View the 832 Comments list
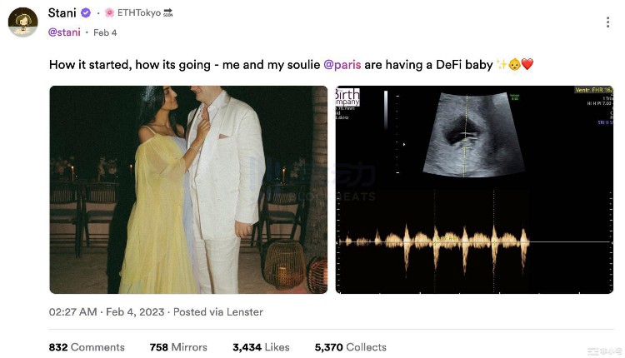The width and height of the screenshot is (625, 358). (x=87, y=347)
